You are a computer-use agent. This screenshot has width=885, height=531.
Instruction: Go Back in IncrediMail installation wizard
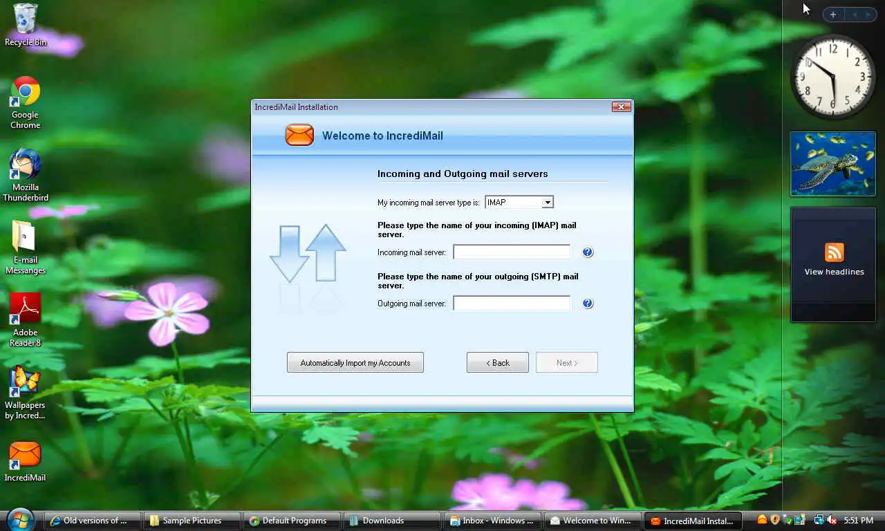[498, 363]
